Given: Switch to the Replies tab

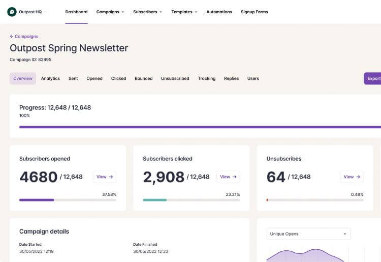Looking at the screenshot, I should coord(231,78).
